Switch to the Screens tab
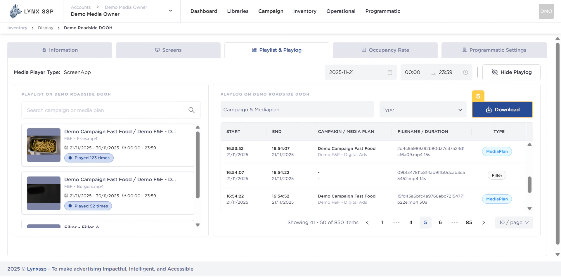 [168, 50]
